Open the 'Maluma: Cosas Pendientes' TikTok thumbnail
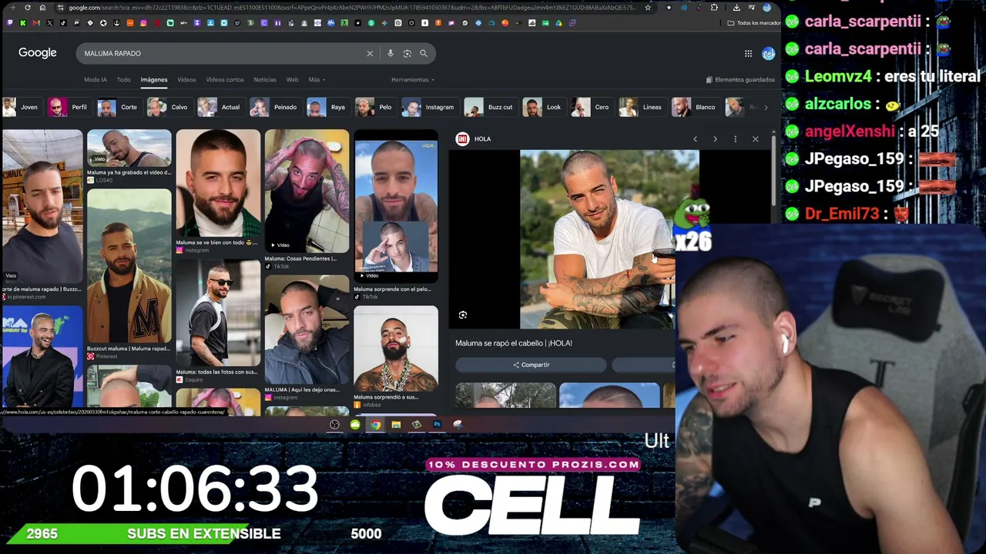The width and height of the screenshot is (986, 554). click(x=307, y=192)
